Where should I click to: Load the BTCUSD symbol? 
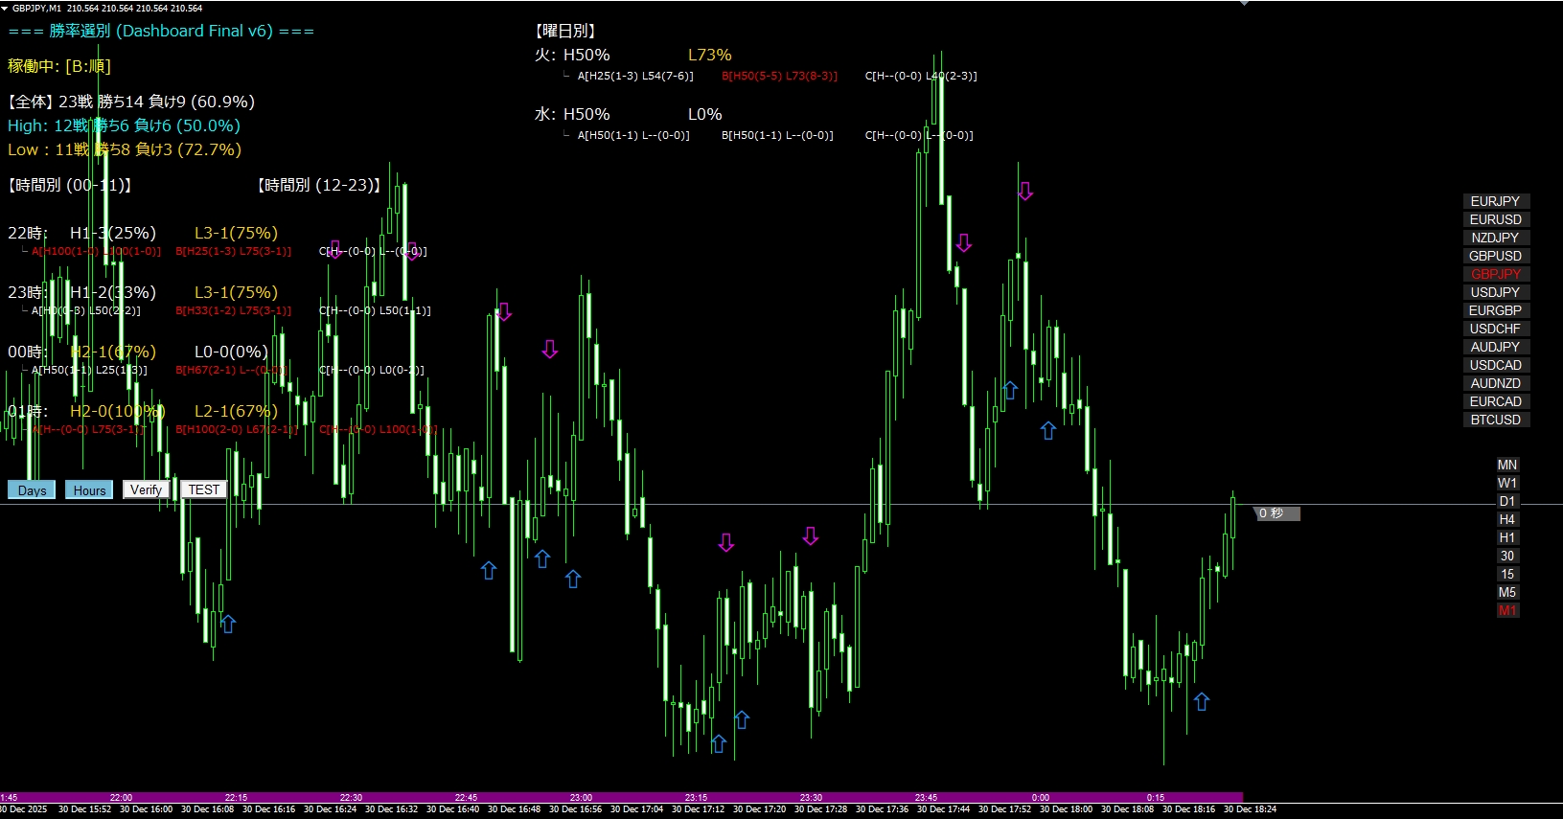click(1495, 420)
